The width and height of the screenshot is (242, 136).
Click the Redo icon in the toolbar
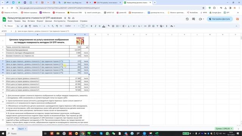(x=22, y=26)
